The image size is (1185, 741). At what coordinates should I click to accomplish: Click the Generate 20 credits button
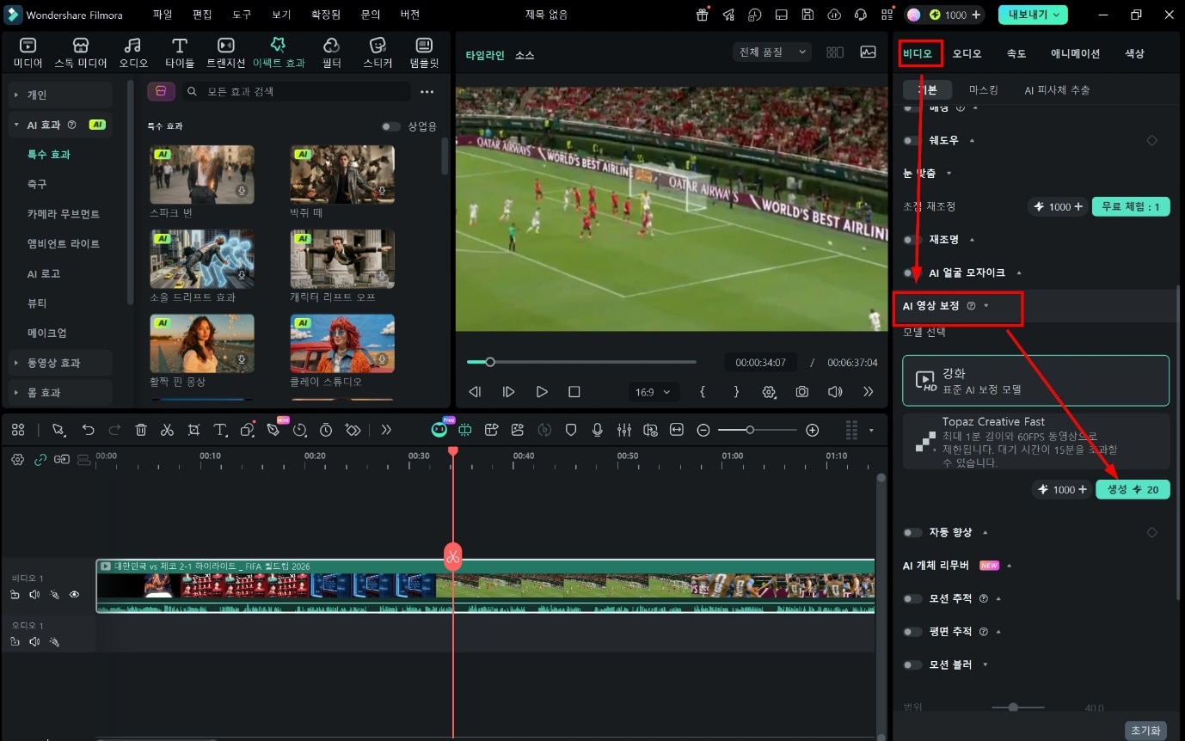click(x=1133, y=490)
